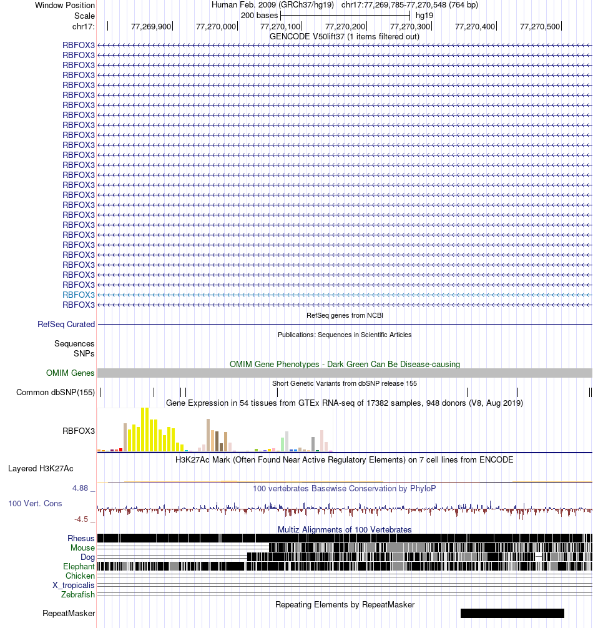Click the Scale track label

(84, 16)
